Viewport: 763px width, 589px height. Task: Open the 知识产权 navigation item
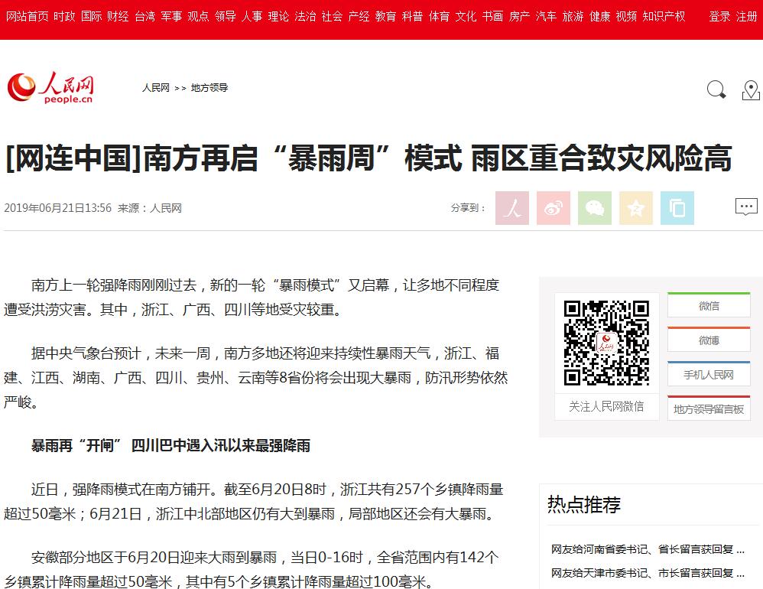[664, 17]
